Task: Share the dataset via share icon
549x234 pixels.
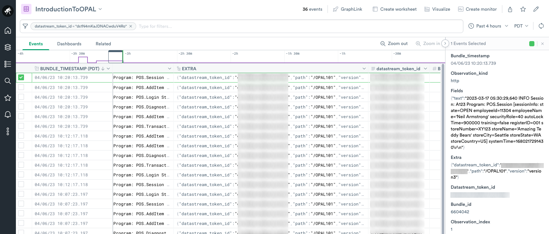Action: [x=510, y=9]
